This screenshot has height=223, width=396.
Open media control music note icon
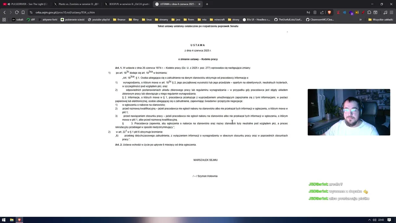coord(385,12)
